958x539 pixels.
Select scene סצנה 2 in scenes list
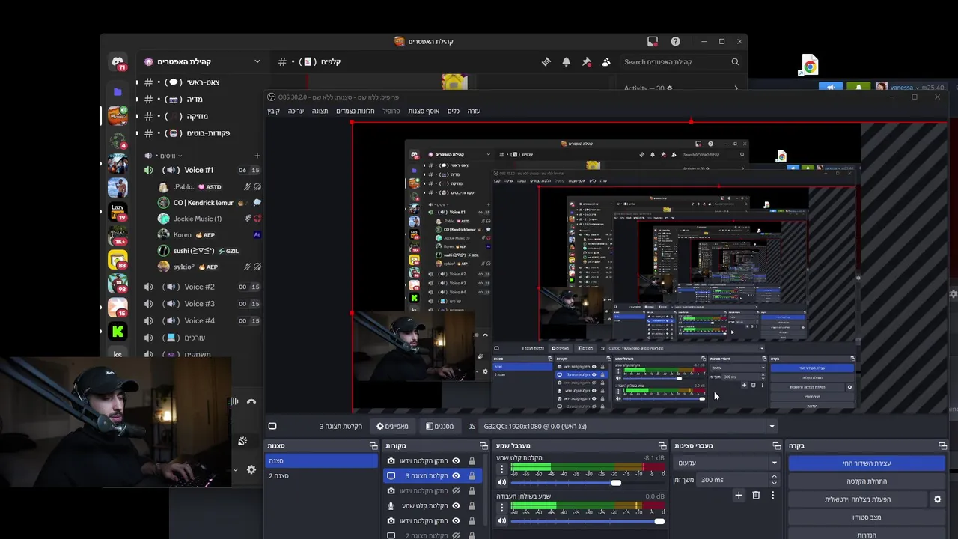pos(321,476)
